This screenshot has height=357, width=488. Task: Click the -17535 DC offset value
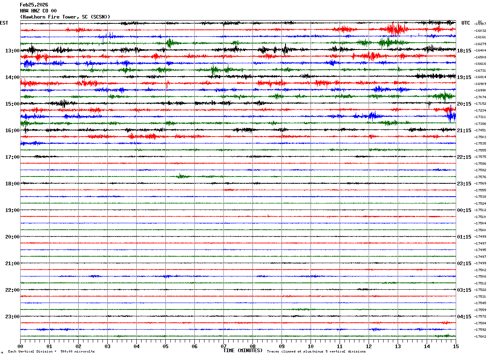coord(480,143)
